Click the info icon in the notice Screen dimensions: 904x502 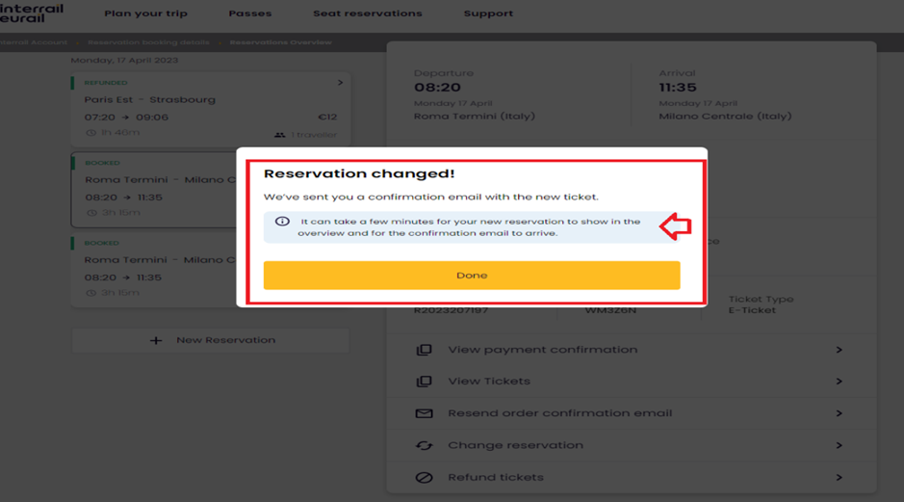click(282, 222)
